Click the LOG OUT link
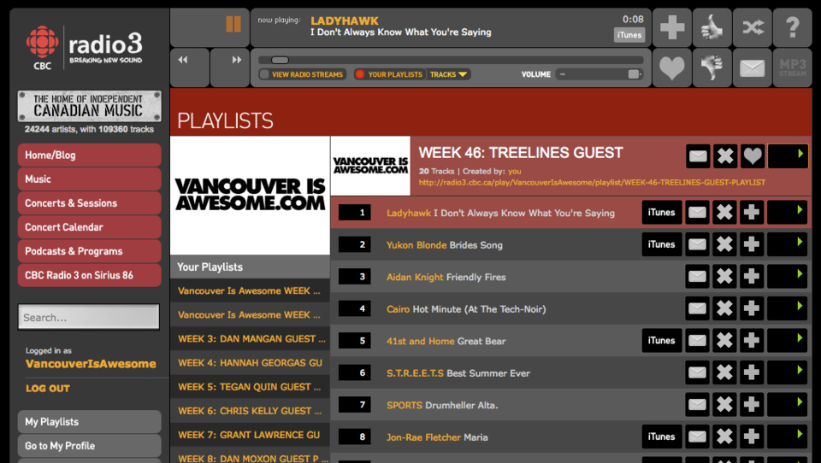 (x=48, y=389)
